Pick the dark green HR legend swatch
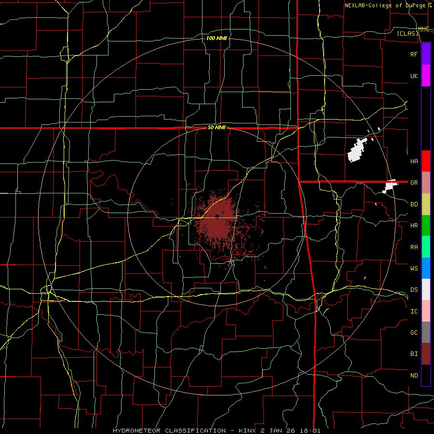 [426, 226]
